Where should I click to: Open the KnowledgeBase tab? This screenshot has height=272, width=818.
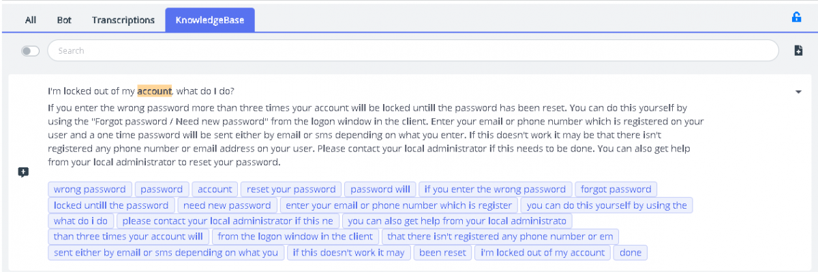coord(210,20)
